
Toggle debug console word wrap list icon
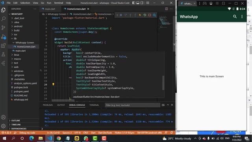coord(163,105)
